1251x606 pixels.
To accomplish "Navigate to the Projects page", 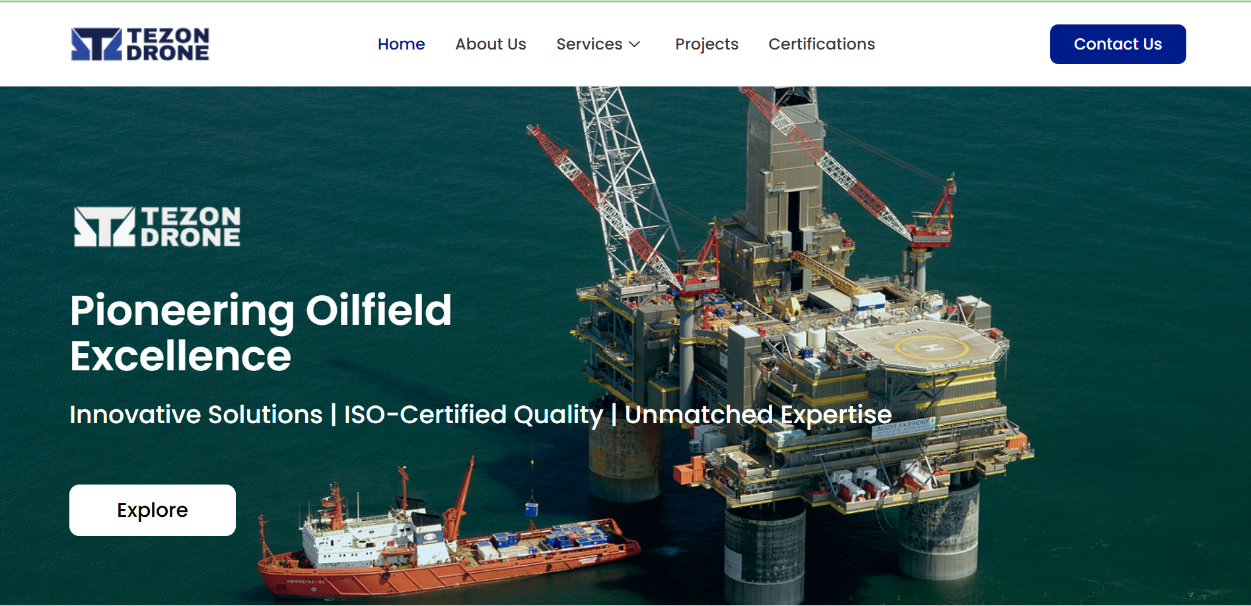I will [706, 44].
